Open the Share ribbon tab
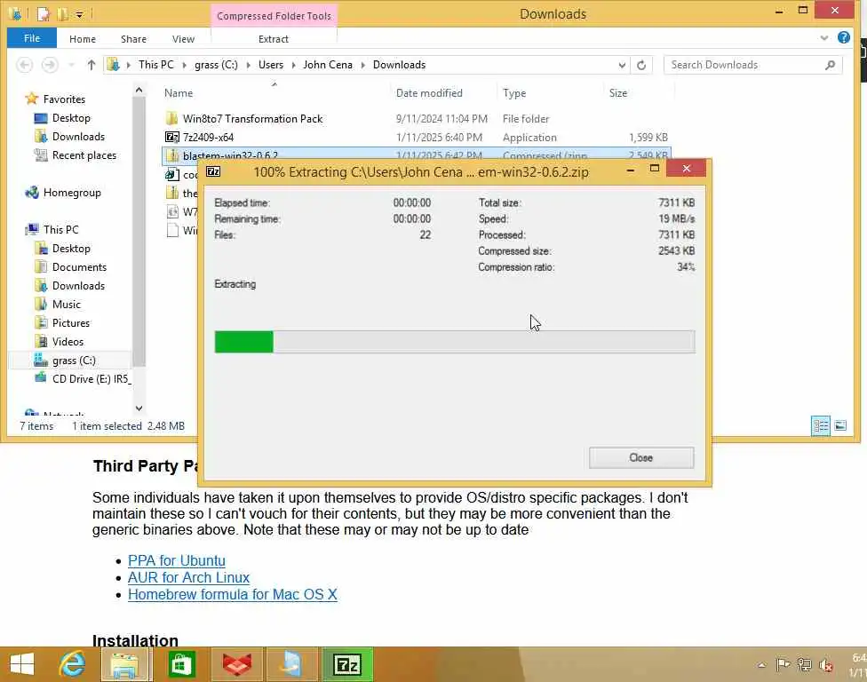This screenshot has width=867, height=682. [133, 39]
